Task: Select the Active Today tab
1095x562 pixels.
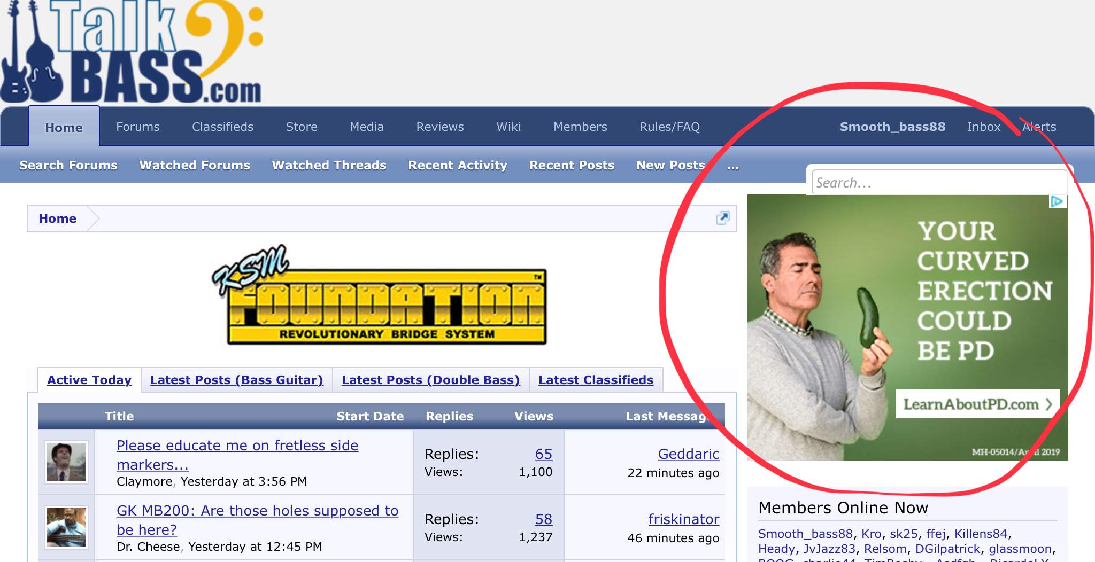Action: click(89, 380)
